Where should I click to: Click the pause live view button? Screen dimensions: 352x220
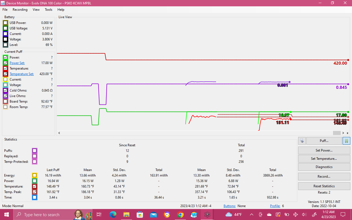346,141
